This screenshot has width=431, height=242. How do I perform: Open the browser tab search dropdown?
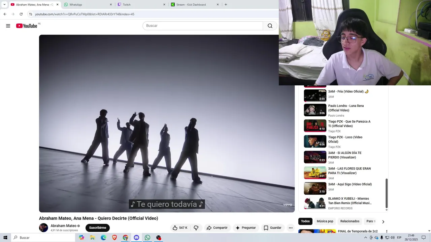[4, 5]
